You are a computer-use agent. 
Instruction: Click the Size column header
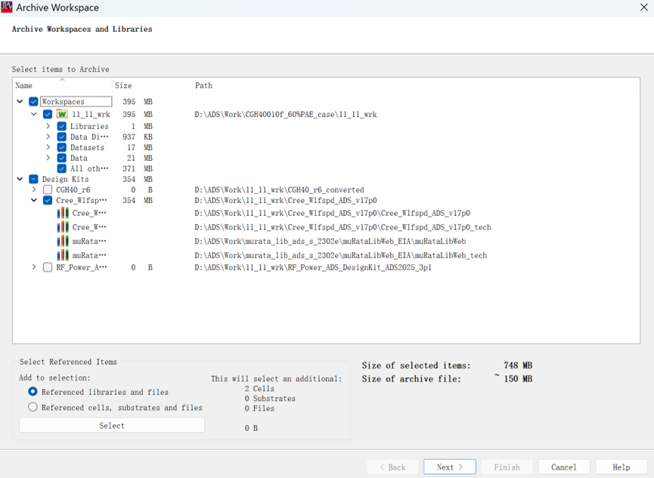tap(152, 85)
